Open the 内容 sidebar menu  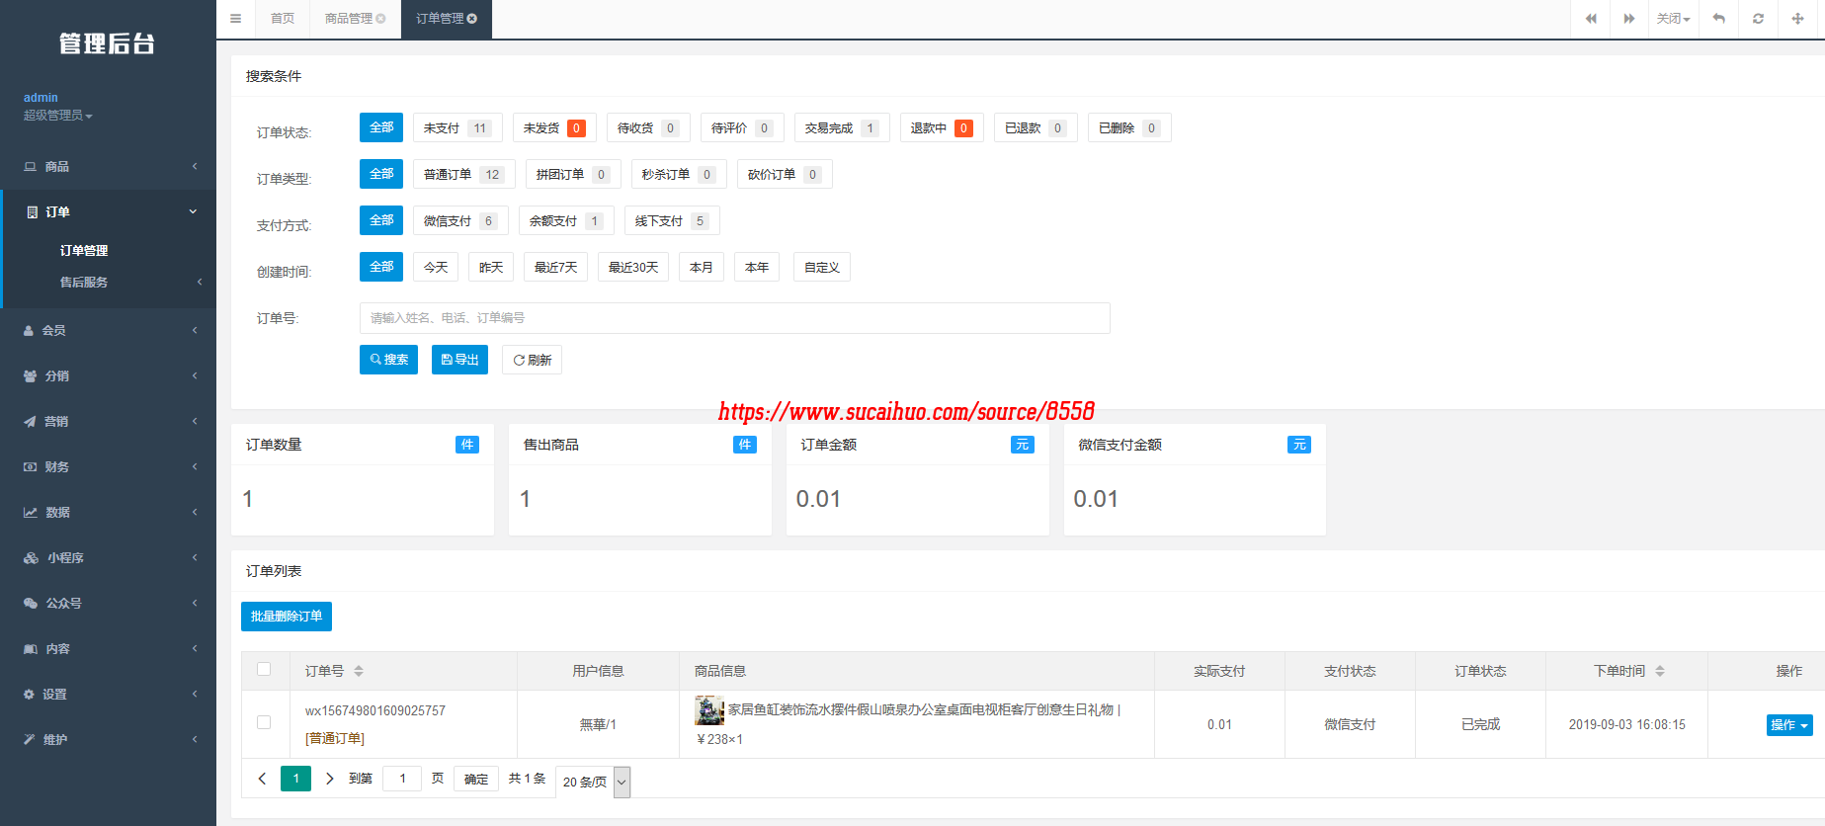(108, 648)
